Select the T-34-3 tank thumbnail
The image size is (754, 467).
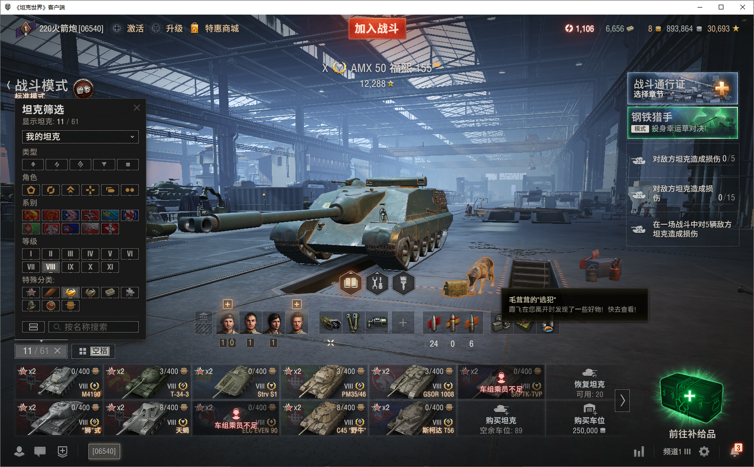147,381
